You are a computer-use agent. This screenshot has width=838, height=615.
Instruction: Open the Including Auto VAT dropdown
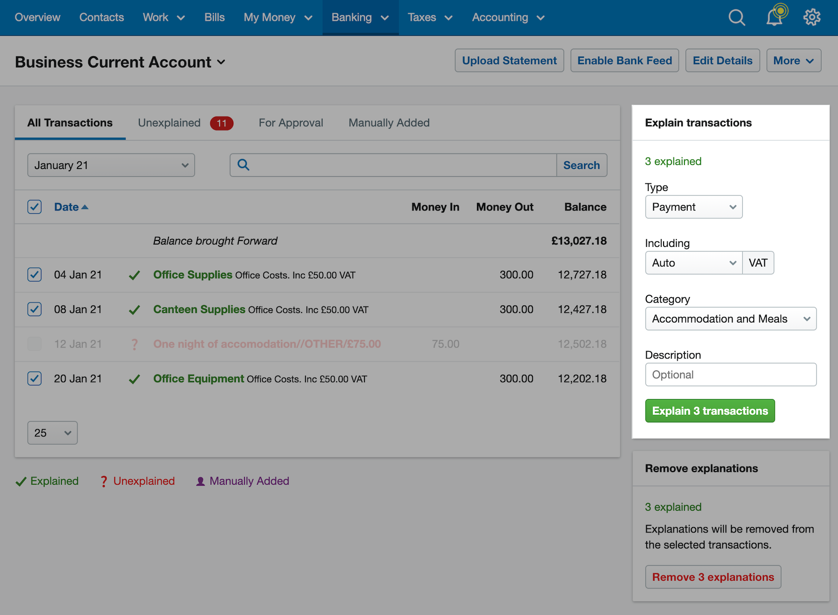point(694,263)
